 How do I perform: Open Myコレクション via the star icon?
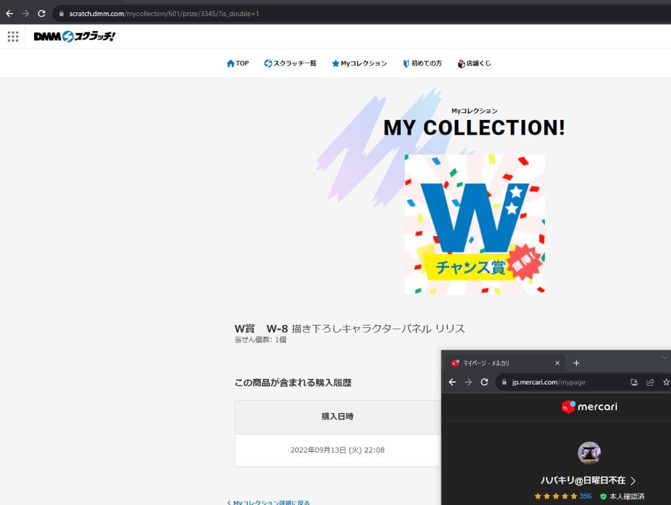(x=335, y=63)
